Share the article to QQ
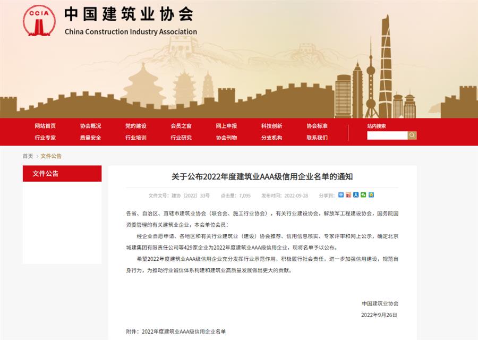The height and width of the screenshot is (340, 478). pyautogui.click(x=355, y=195)
